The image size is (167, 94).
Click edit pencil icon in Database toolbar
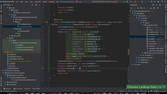click(x=151, y=8)
